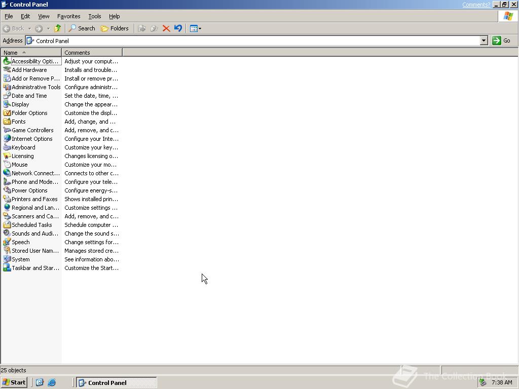Viewport: 519px width, 389px height.
Task: Click the green Go button
Action: pyautogui.click(x=501, y=41)
